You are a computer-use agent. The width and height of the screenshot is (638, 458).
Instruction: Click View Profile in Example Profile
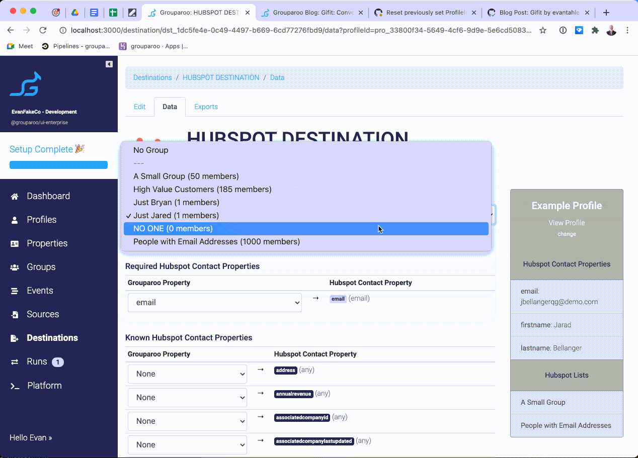point(566,223)
